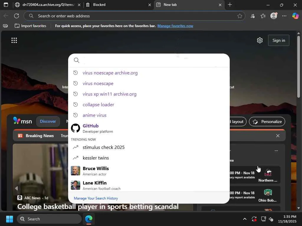The width and height of the screenshot is (302, 226).
Task: Close the Blocked tab
Action: pos(150,5)
